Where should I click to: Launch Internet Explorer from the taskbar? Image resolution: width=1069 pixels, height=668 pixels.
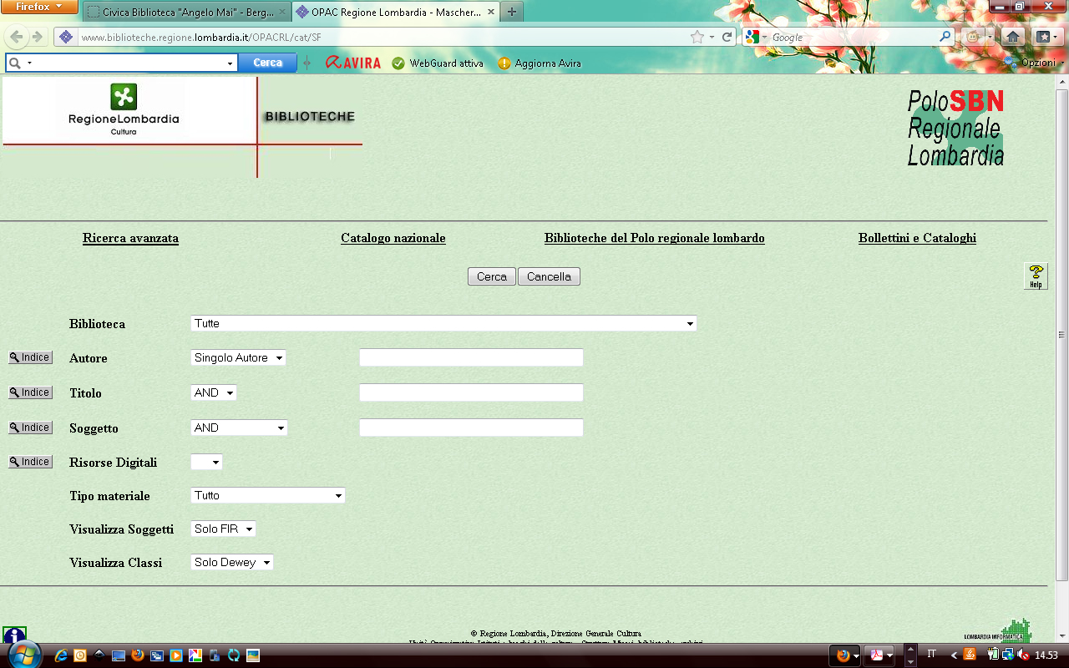click(x=61, y=655)
